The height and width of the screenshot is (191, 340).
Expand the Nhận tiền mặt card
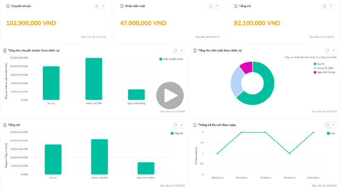[x=217, y=6]
